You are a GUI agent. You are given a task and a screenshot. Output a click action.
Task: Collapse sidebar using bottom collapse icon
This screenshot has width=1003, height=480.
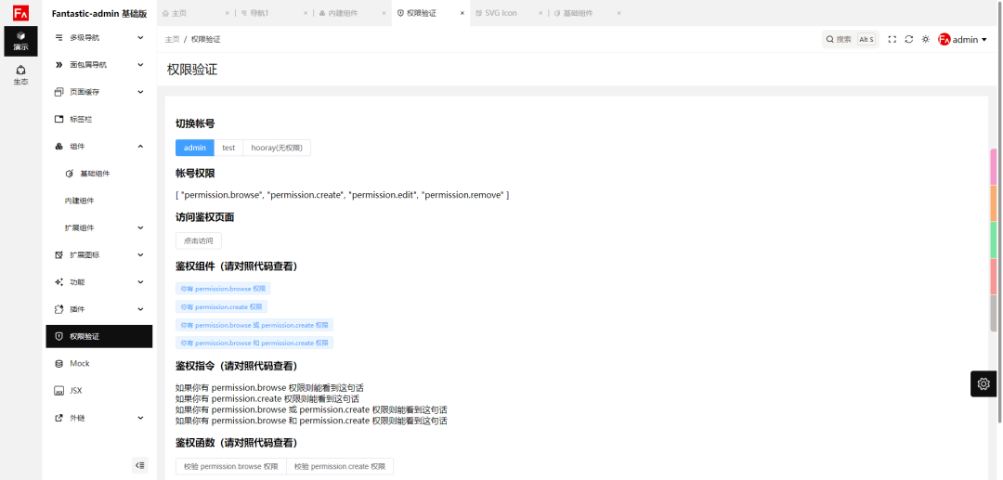(x=140, y=465)
